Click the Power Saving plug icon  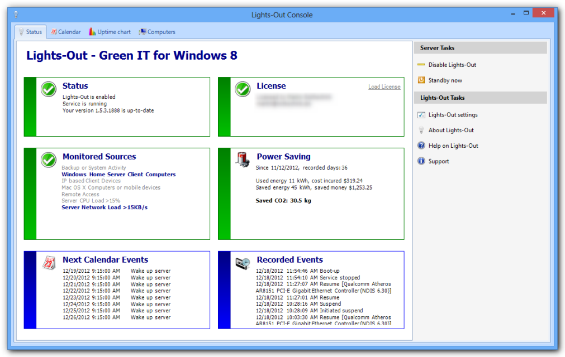pos(243,160)
